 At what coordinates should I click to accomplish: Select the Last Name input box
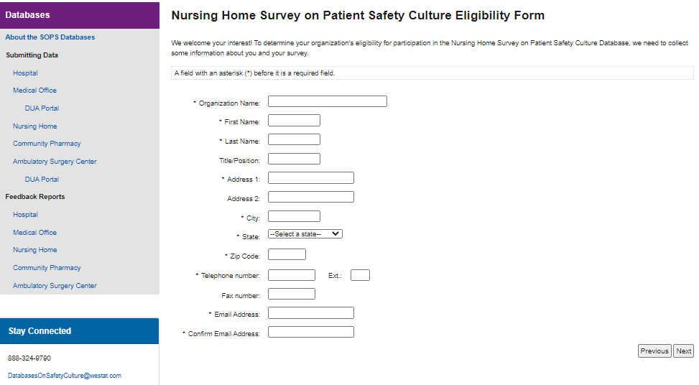pos(294,140)
